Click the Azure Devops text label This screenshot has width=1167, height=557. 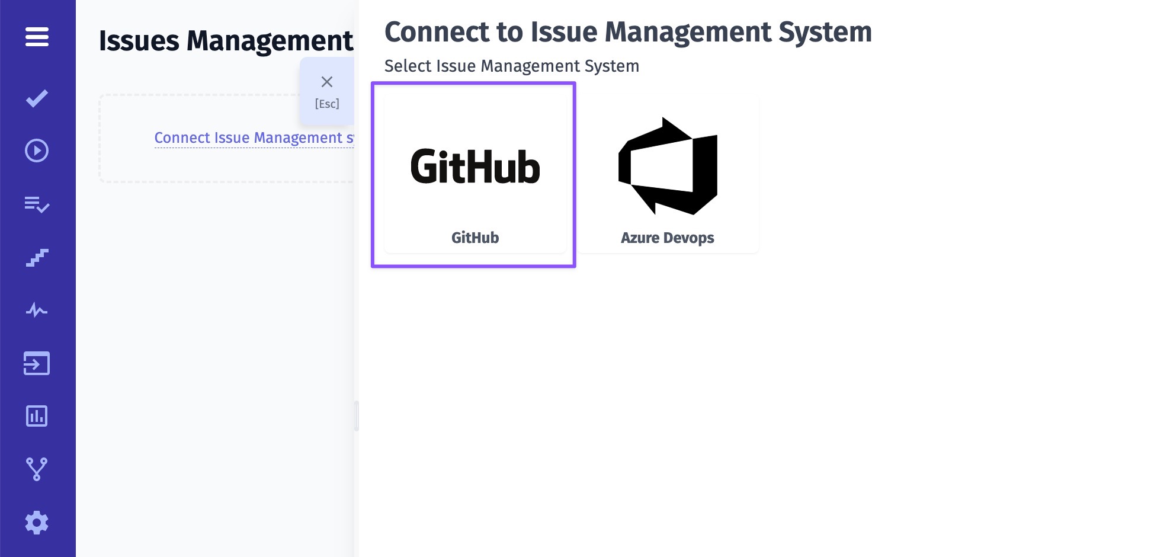pyautogui.click(x=668, y=238)
